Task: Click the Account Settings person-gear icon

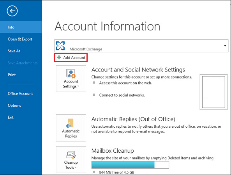Action: (x=71, y=73)
